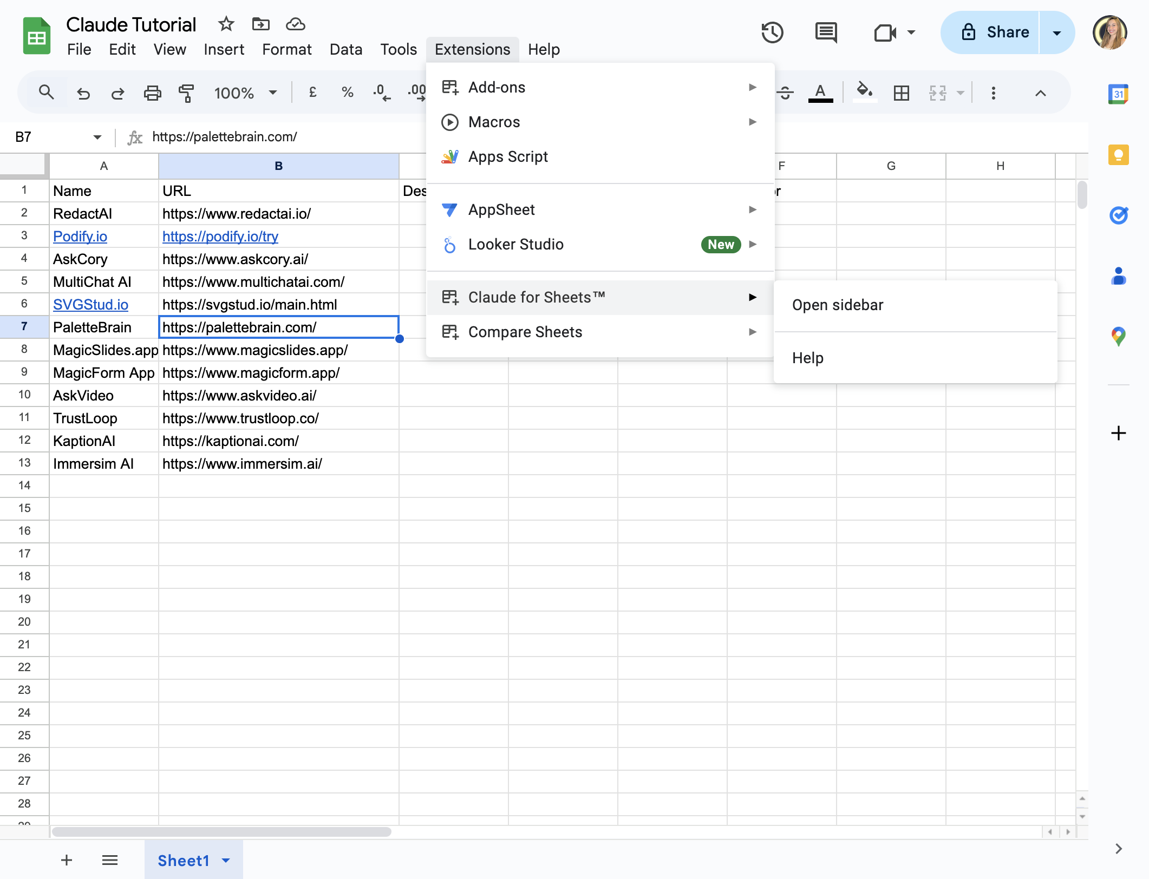
Task: Open the text color picker
Action: coord(820,93)
